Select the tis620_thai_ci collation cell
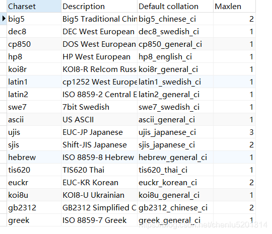 click(175, 170)
